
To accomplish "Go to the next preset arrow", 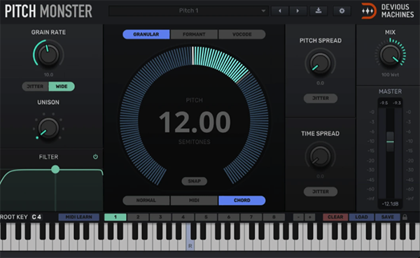I will [x=297, y=11].
